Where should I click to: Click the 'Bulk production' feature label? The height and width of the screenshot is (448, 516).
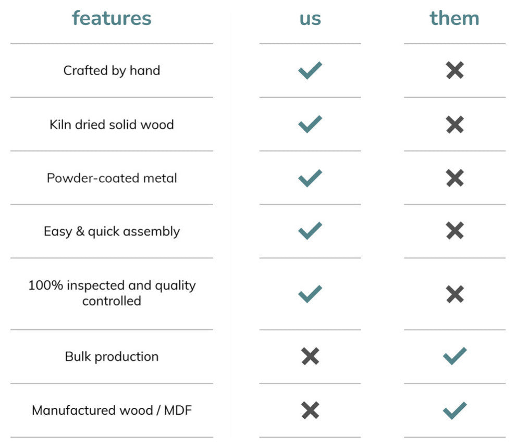[x=112, y=356]
